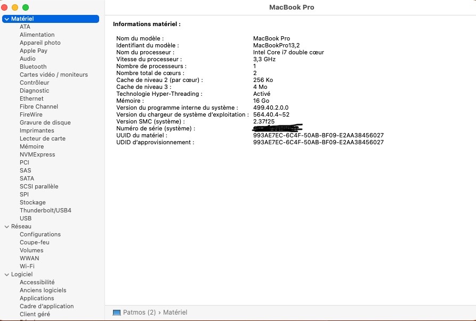Click the green fullscreen window button

tap(26, 7)
